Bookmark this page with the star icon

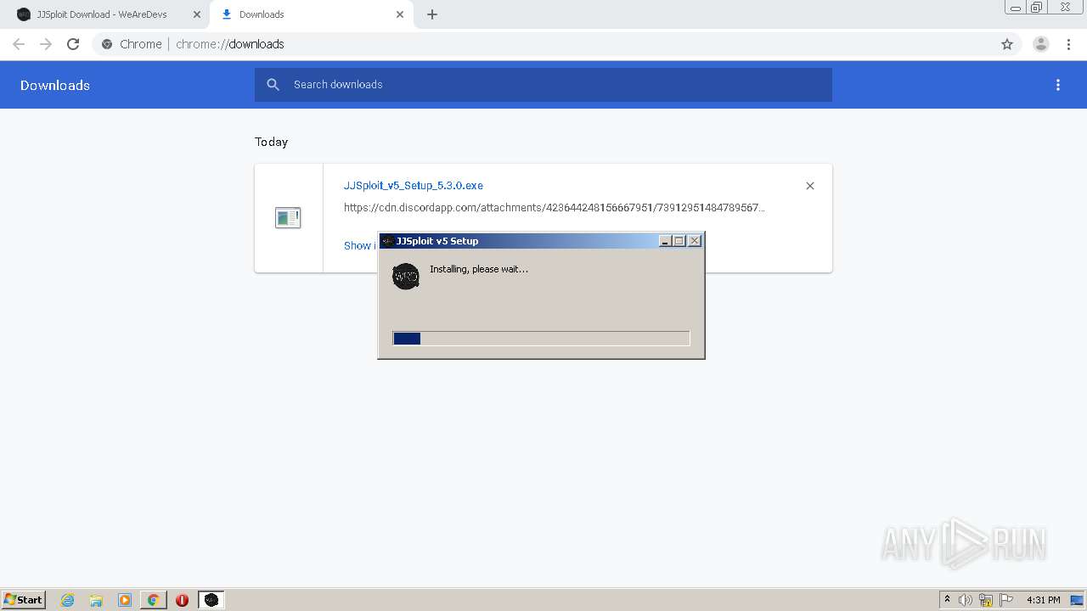tap(1007, 44)
